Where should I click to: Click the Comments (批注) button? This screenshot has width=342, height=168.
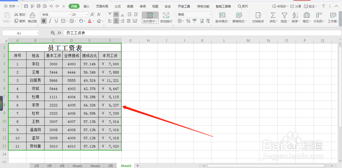click(x=311, y=6)
